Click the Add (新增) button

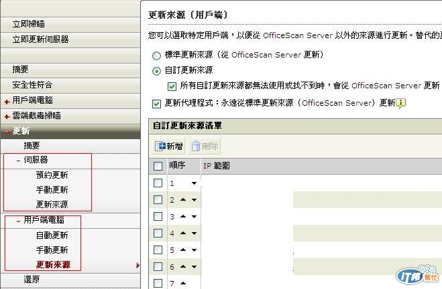[x=169, y=146]
